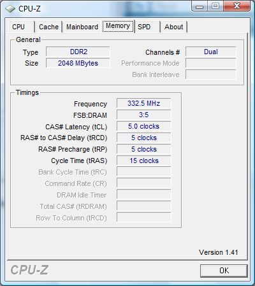Click the Channels # label
255x286 pixels.
tap(163, 52)
